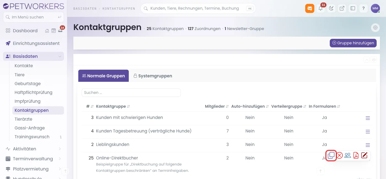386x179 pixels.
Task: Toggle the sidebar layout icon
Action: tap(353, 8)
